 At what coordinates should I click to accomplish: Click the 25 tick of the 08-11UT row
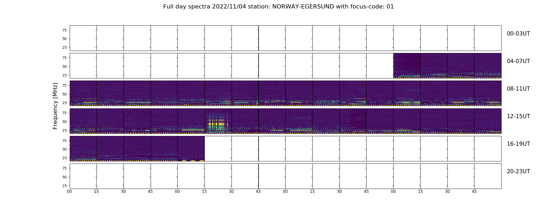click(x=64, y=103)
